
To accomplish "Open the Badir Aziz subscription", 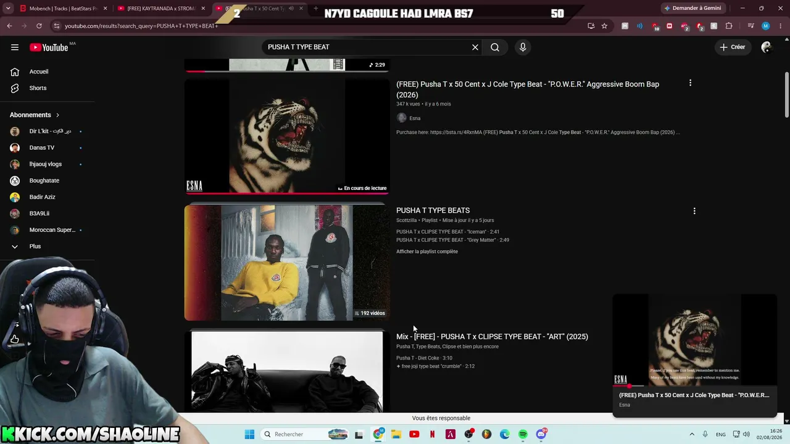I will tap(48, 197).
